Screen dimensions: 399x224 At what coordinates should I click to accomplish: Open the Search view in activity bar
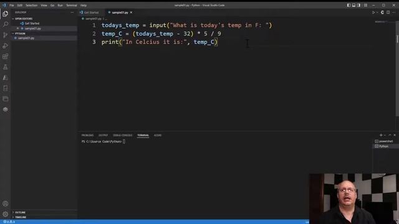pos(6,24)
